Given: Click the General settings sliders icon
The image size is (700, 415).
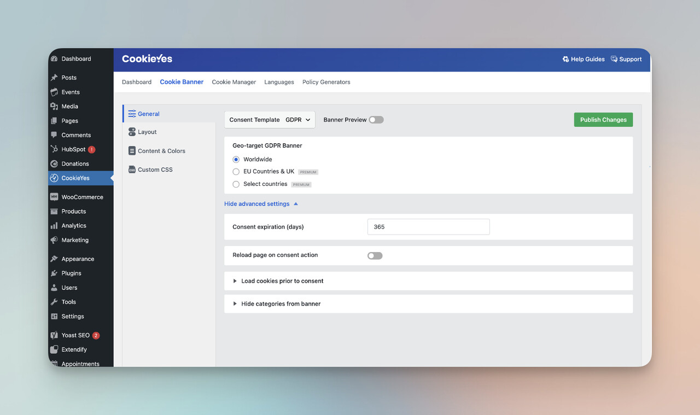Looking at the screenshot, I should pos(132,114).
